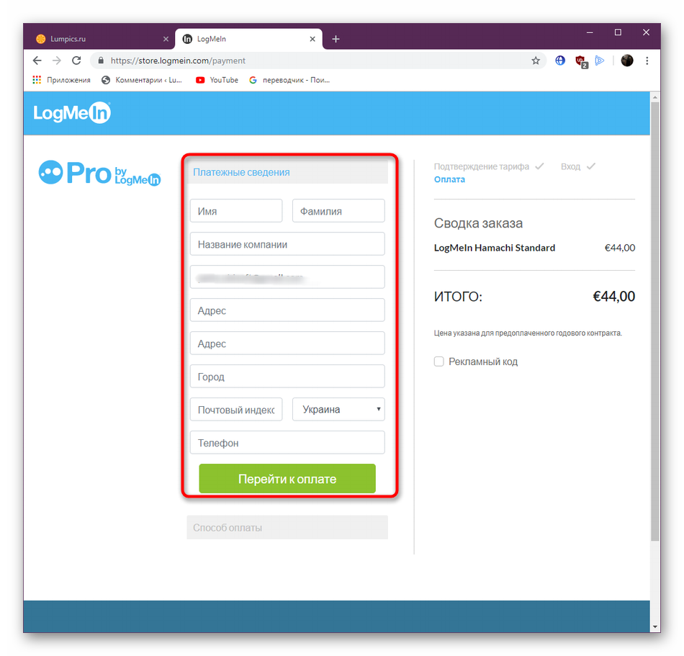Click the profile avatar icon
684x656 pixels.
point(627,60)
